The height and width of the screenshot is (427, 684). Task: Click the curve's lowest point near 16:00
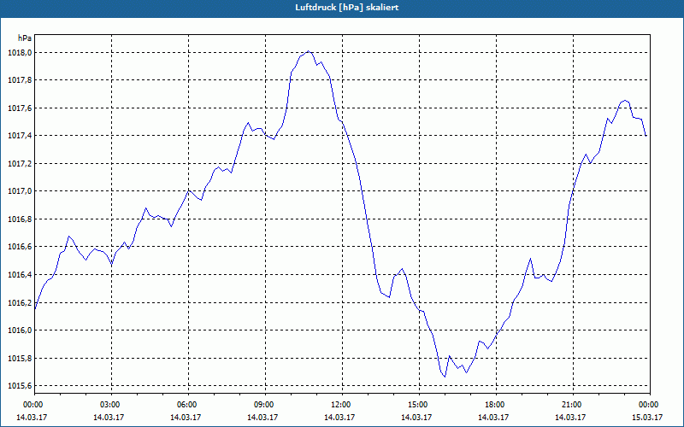[x=445, y=377]
